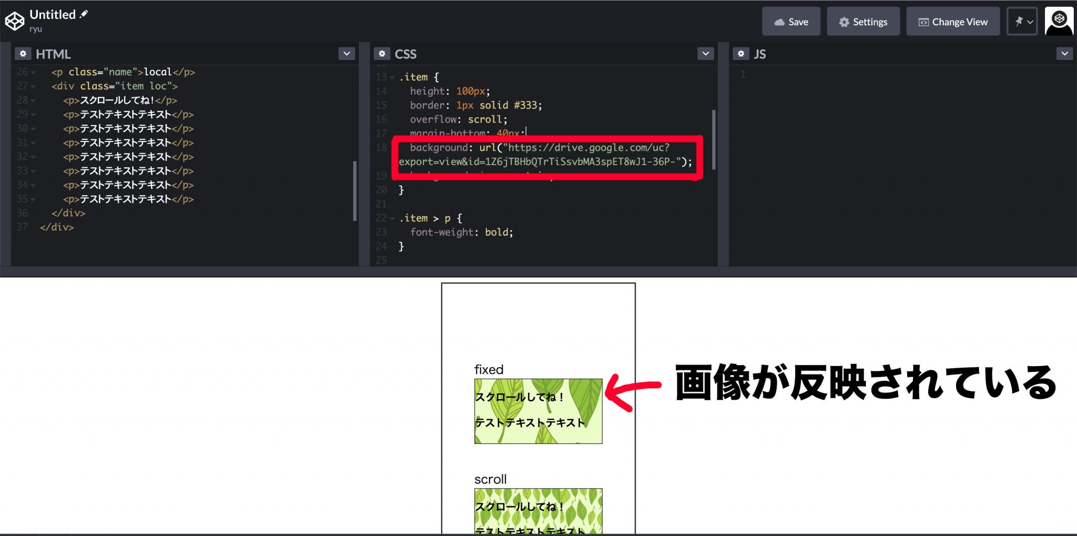1077x536 pixels.
Task: Open the editor layout pin dropdown
Action: pos(1021,21)
